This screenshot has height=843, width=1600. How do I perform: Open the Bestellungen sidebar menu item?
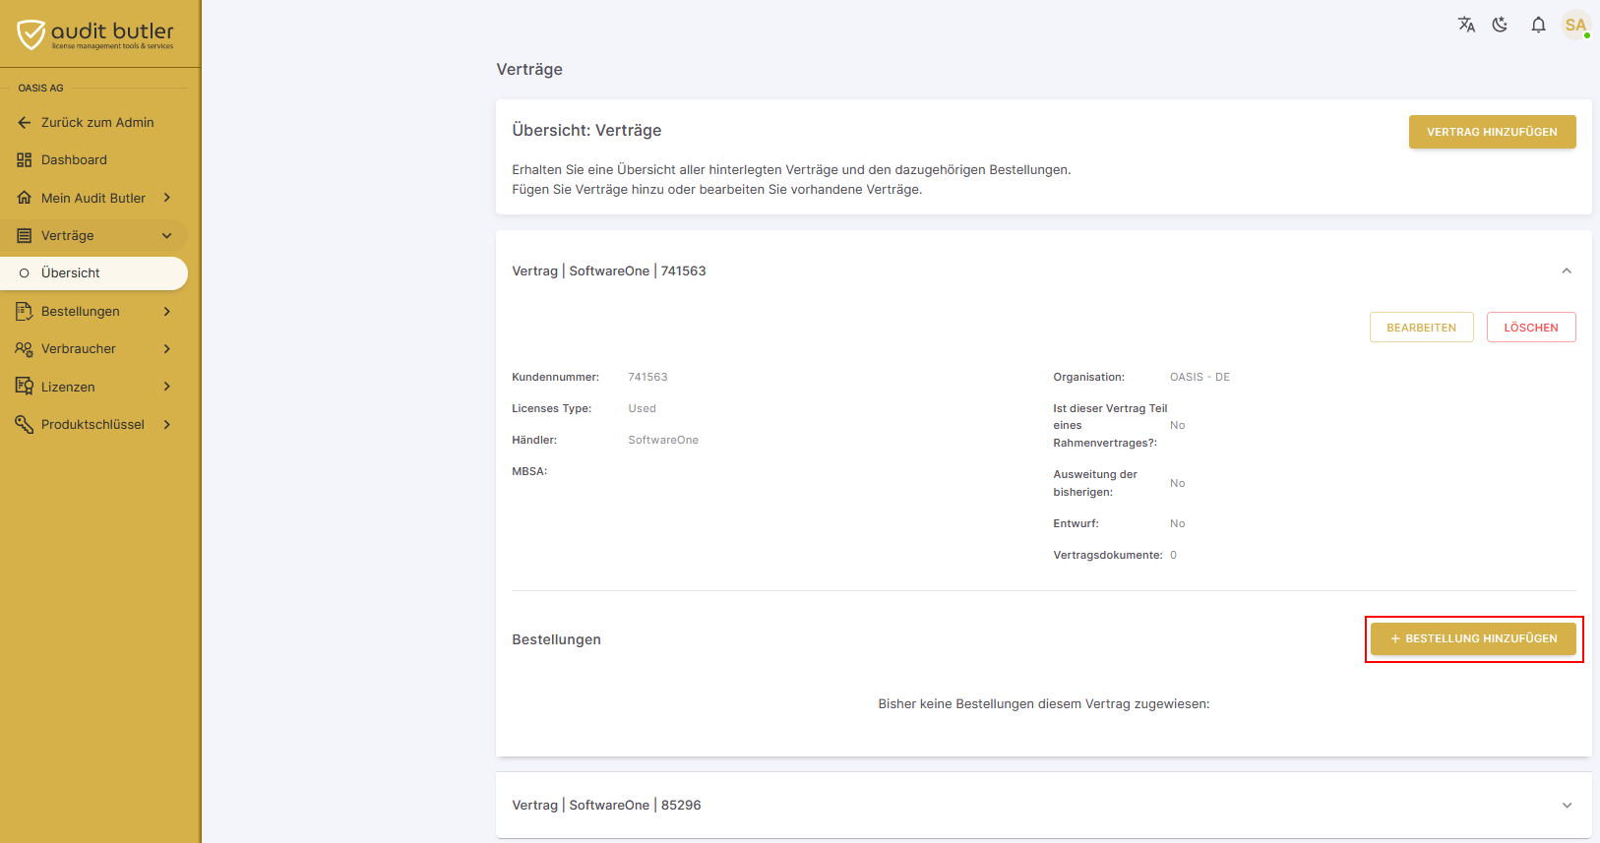(93, 311)
